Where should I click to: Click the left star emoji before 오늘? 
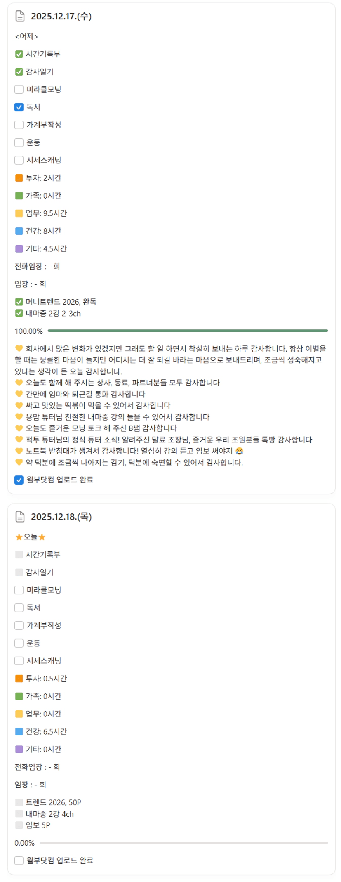(19, 537)
